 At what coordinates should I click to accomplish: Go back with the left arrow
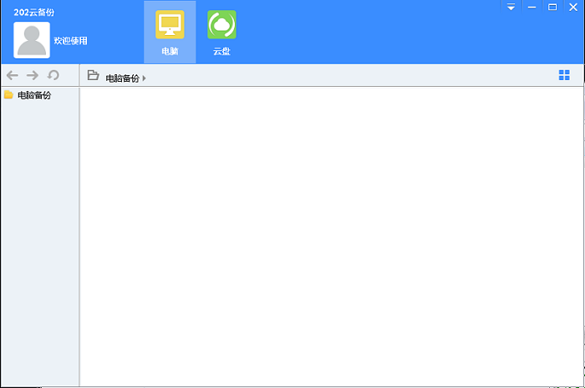[x=13, y=75]
